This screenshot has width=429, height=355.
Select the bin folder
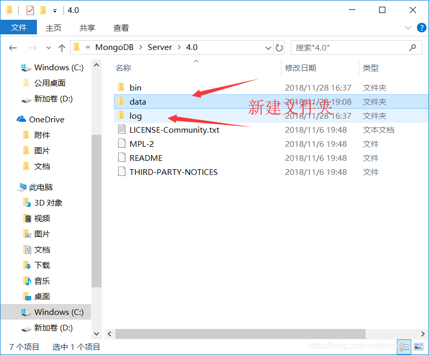[x=135, y=87]
